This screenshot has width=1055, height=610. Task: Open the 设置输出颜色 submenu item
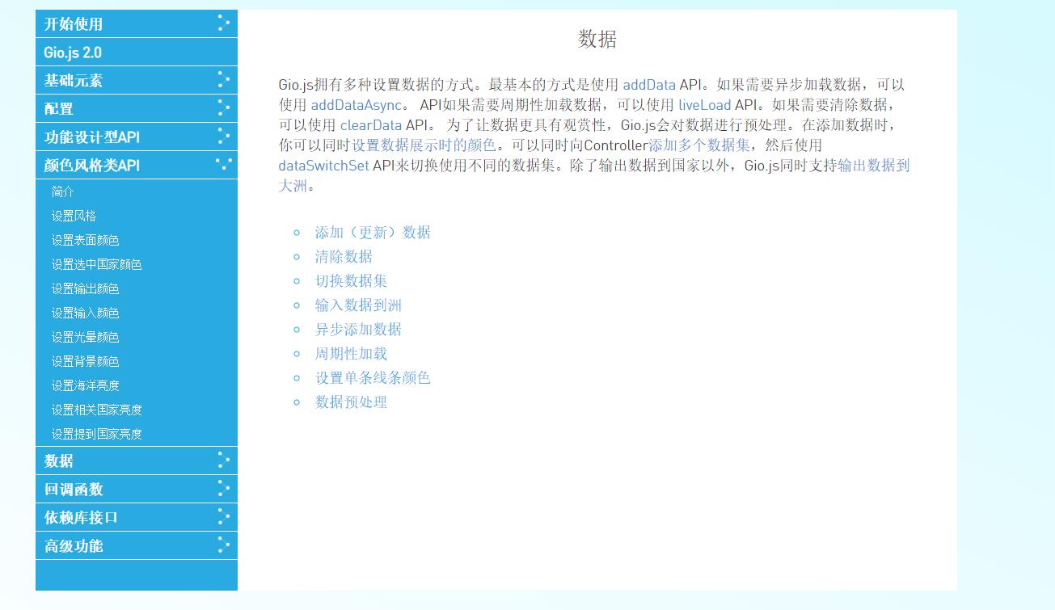pyautogui.click(x=85, y=288)
